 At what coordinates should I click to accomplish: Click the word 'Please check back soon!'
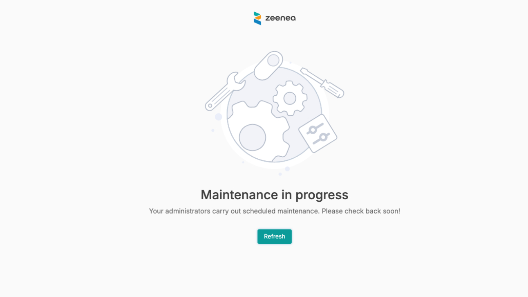[x=361, y=211]
